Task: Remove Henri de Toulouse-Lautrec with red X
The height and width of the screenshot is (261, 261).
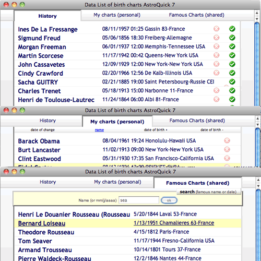Action: coord(217,99)
